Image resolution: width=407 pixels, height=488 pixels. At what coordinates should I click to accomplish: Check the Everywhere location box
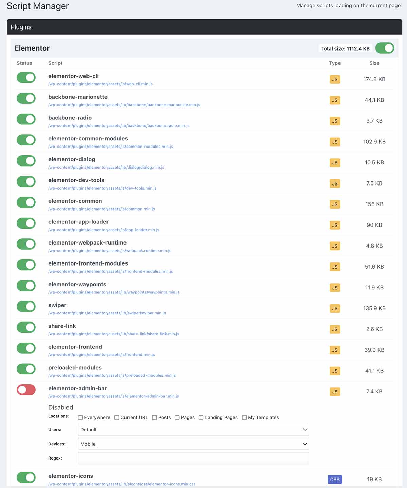coord(80,418)
